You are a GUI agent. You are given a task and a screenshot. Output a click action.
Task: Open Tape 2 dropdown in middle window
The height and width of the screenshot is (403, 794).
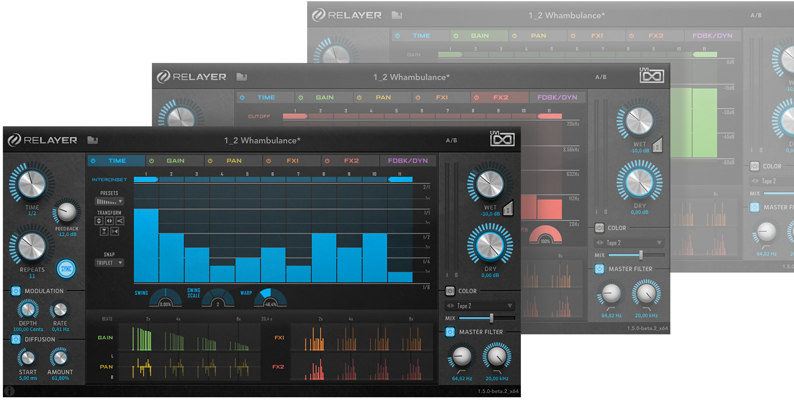(x=629, y=243)
